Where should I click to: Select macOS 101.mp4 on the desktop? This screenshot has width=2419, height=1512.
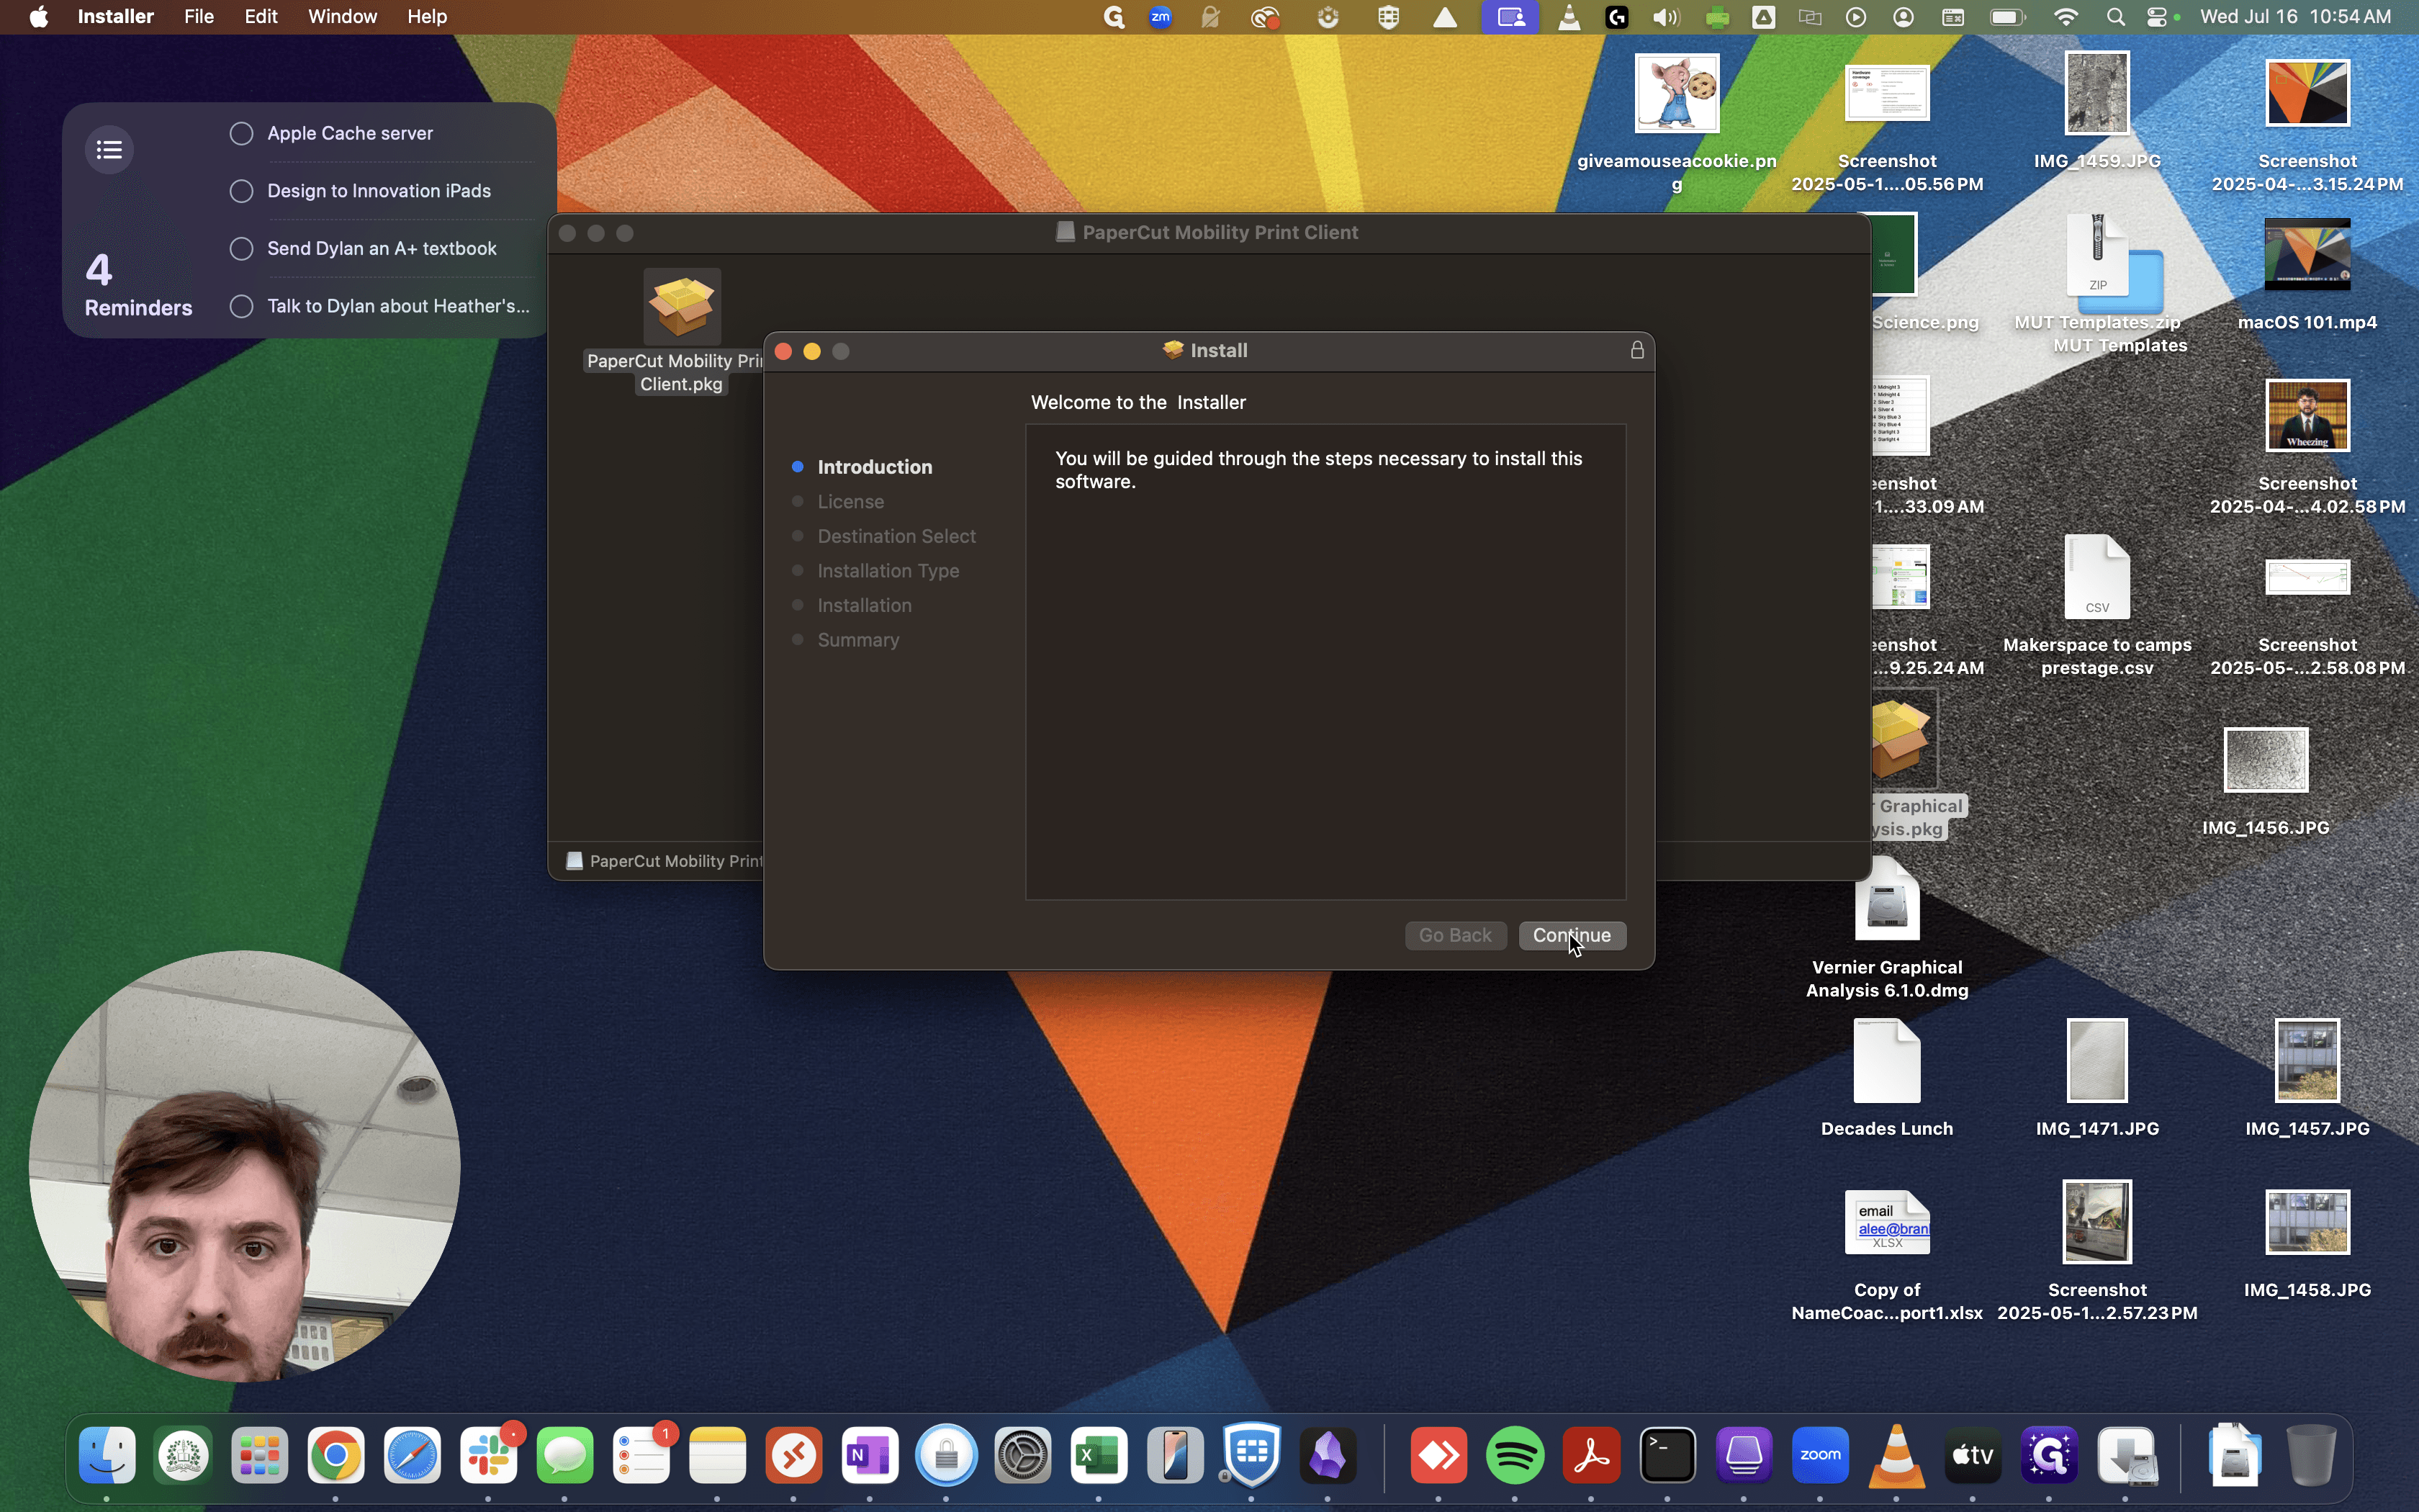(x=2308, y=255)
